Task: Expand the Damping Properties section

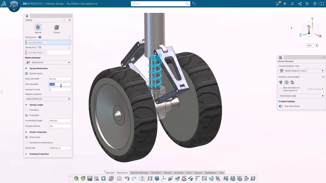Action: click(x=26, y=154)
